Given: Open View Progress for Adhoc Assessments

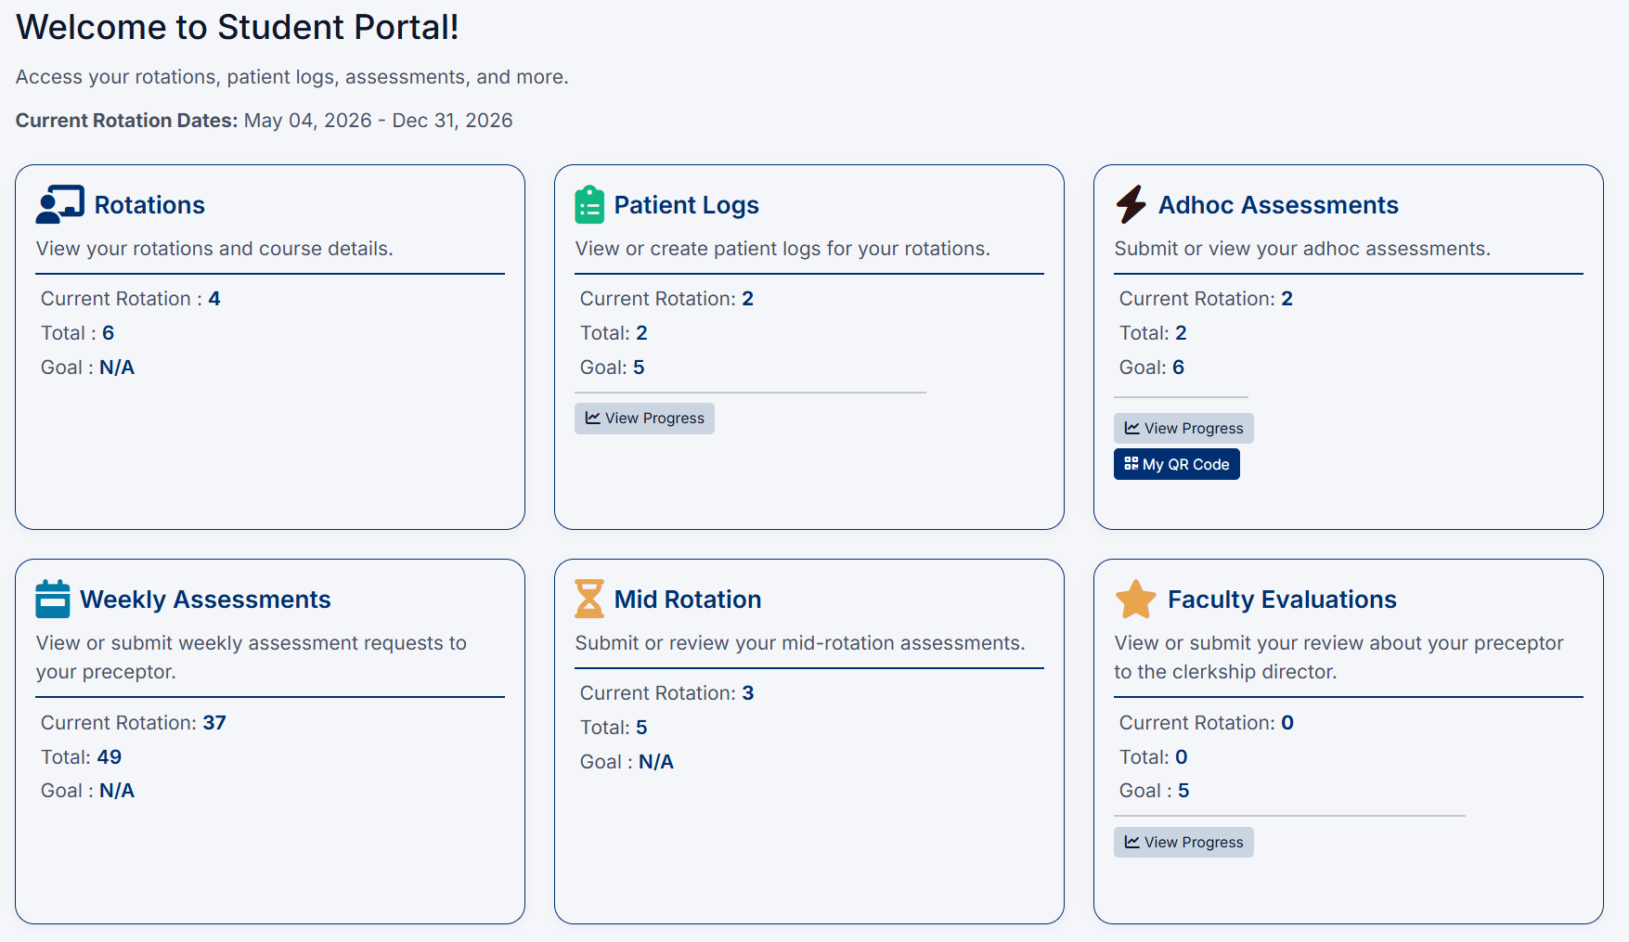Looking at the screenshot, I should (1183, 428).
